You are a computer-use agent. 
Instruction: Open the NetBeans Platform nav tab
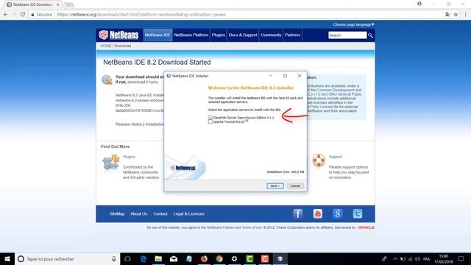191,35
